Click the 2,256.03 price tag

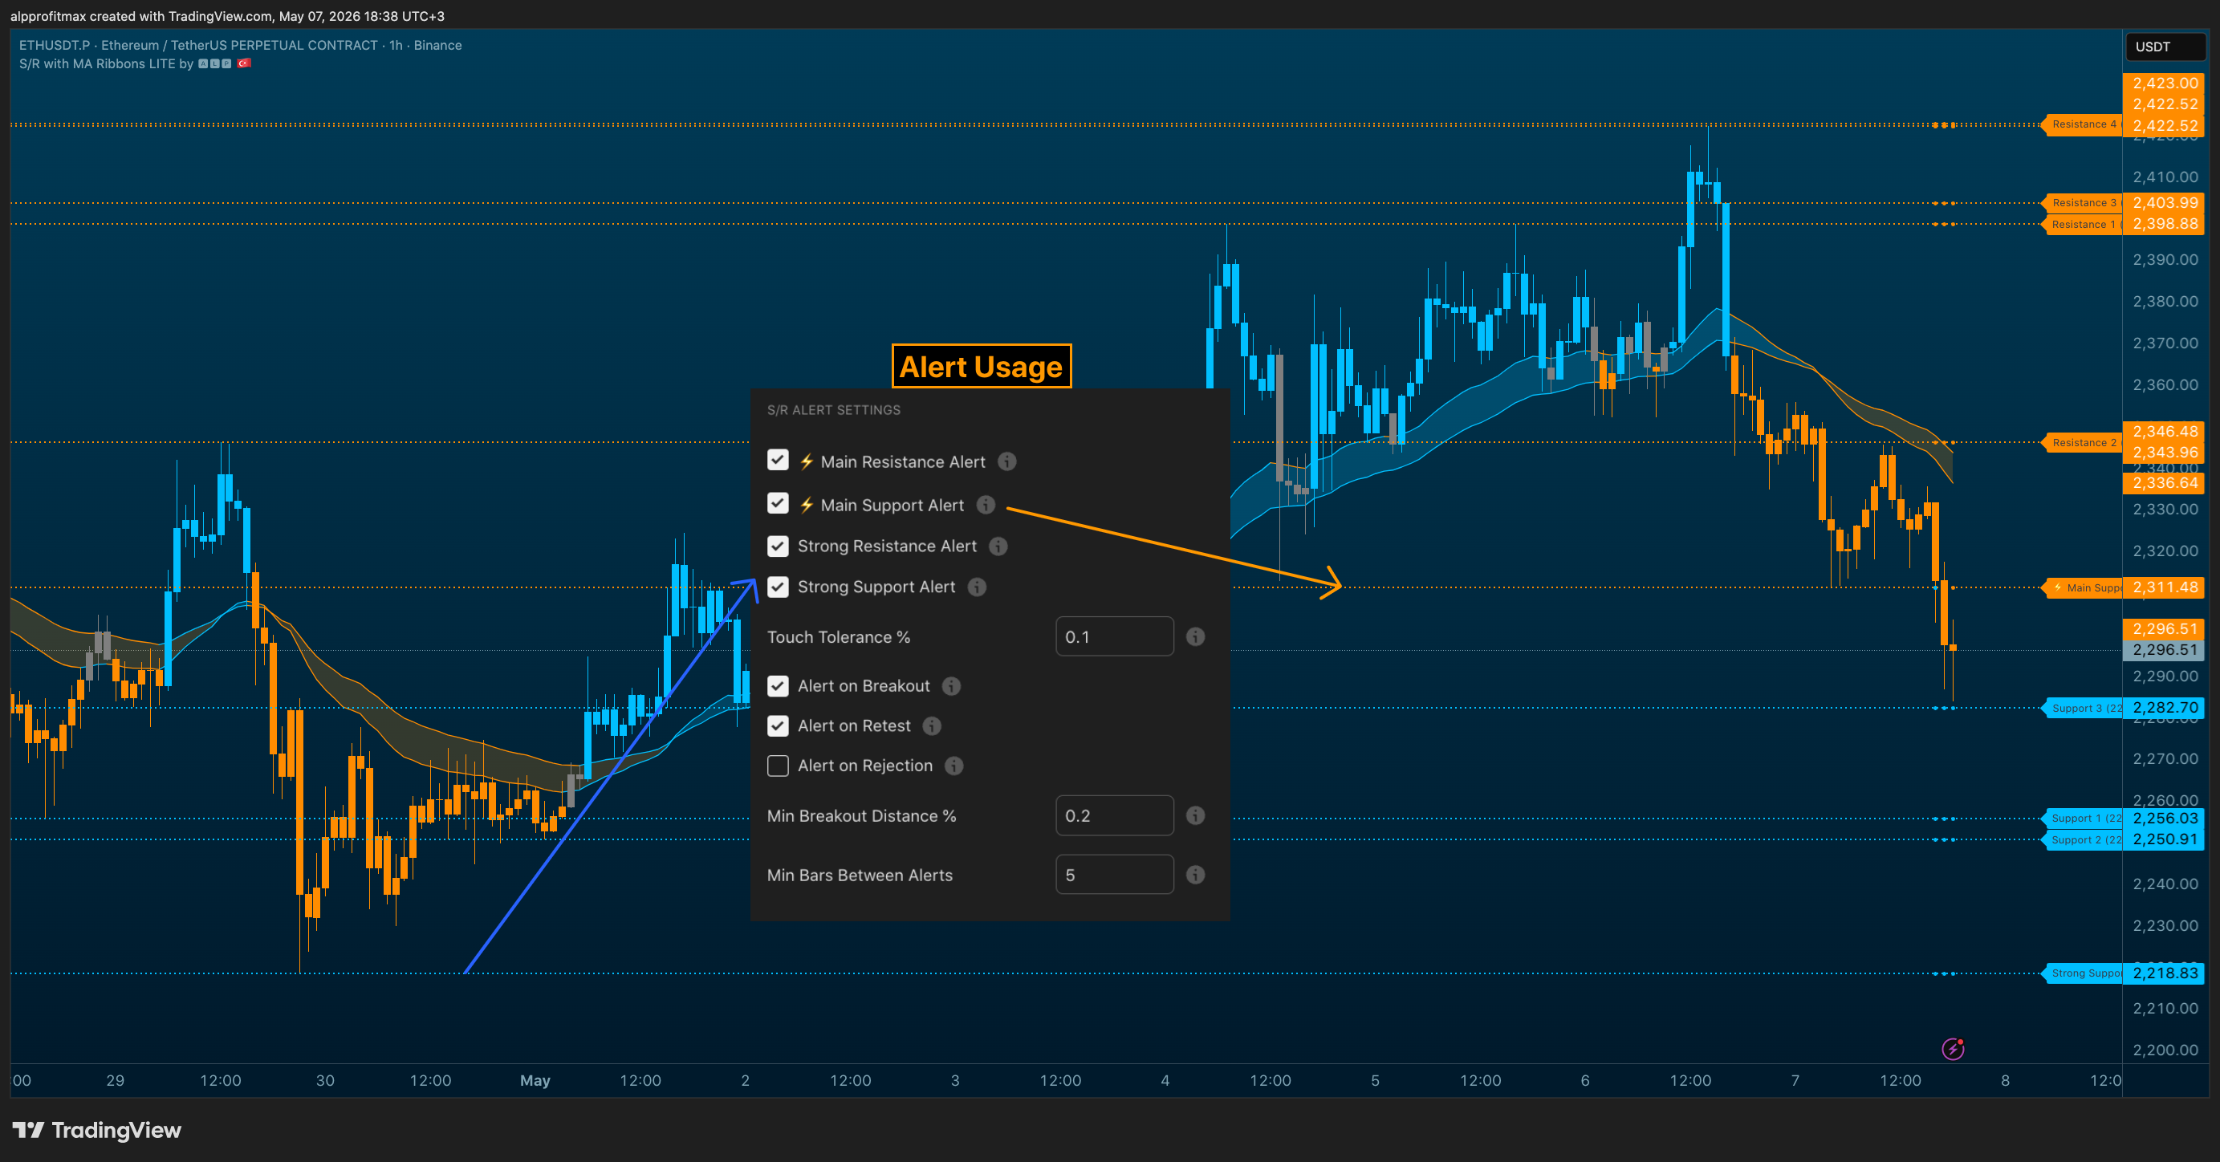[2164, 819]
